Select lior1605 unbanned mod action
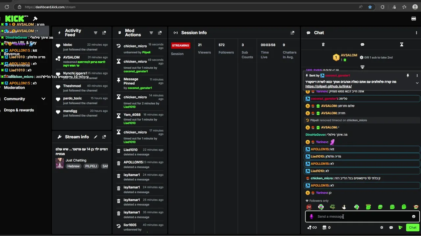 140,227
